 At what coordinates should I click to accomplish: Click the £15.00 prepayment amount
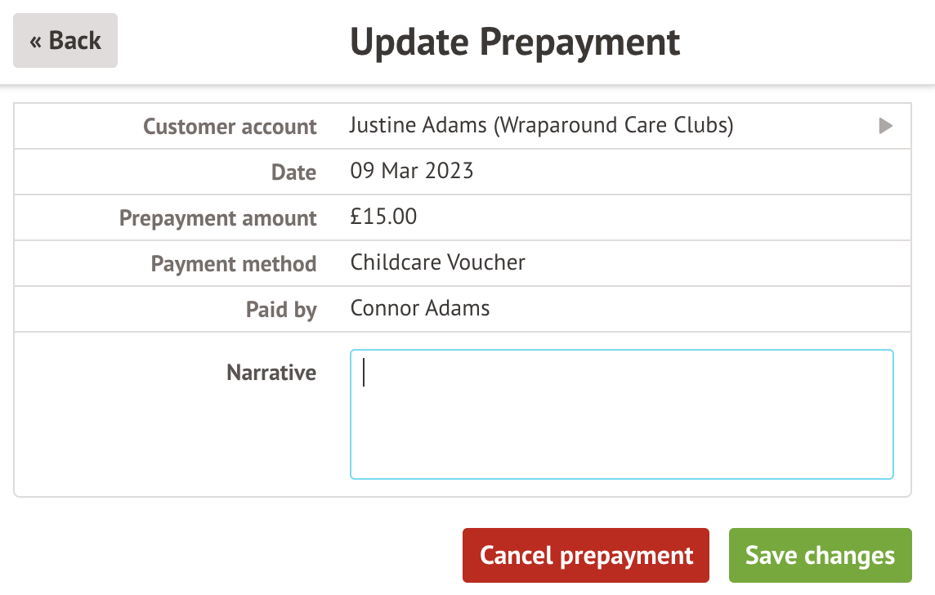click(383, 217)
